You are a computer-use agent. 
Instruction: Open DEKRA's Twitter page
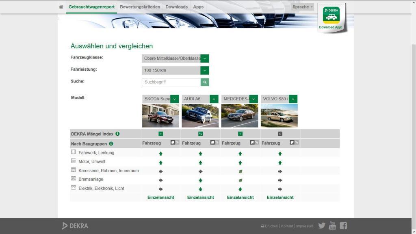tap(322, 226)
